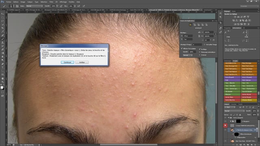Open the Affichage menu
The height and width of the screenshot is (146, 260).
(63, 2)
